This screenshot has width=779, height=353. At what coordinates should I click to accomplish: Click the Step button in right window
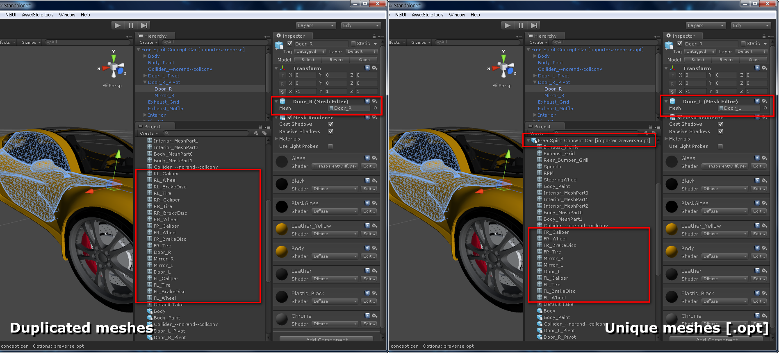(534, 25)
